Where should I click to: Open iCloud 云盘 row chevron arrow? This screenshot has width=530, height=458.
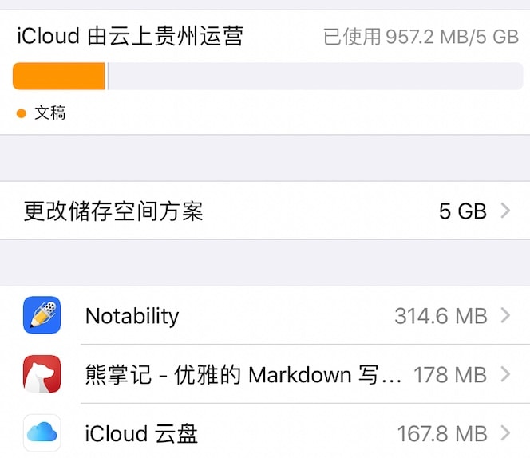(x=505, y=433)
